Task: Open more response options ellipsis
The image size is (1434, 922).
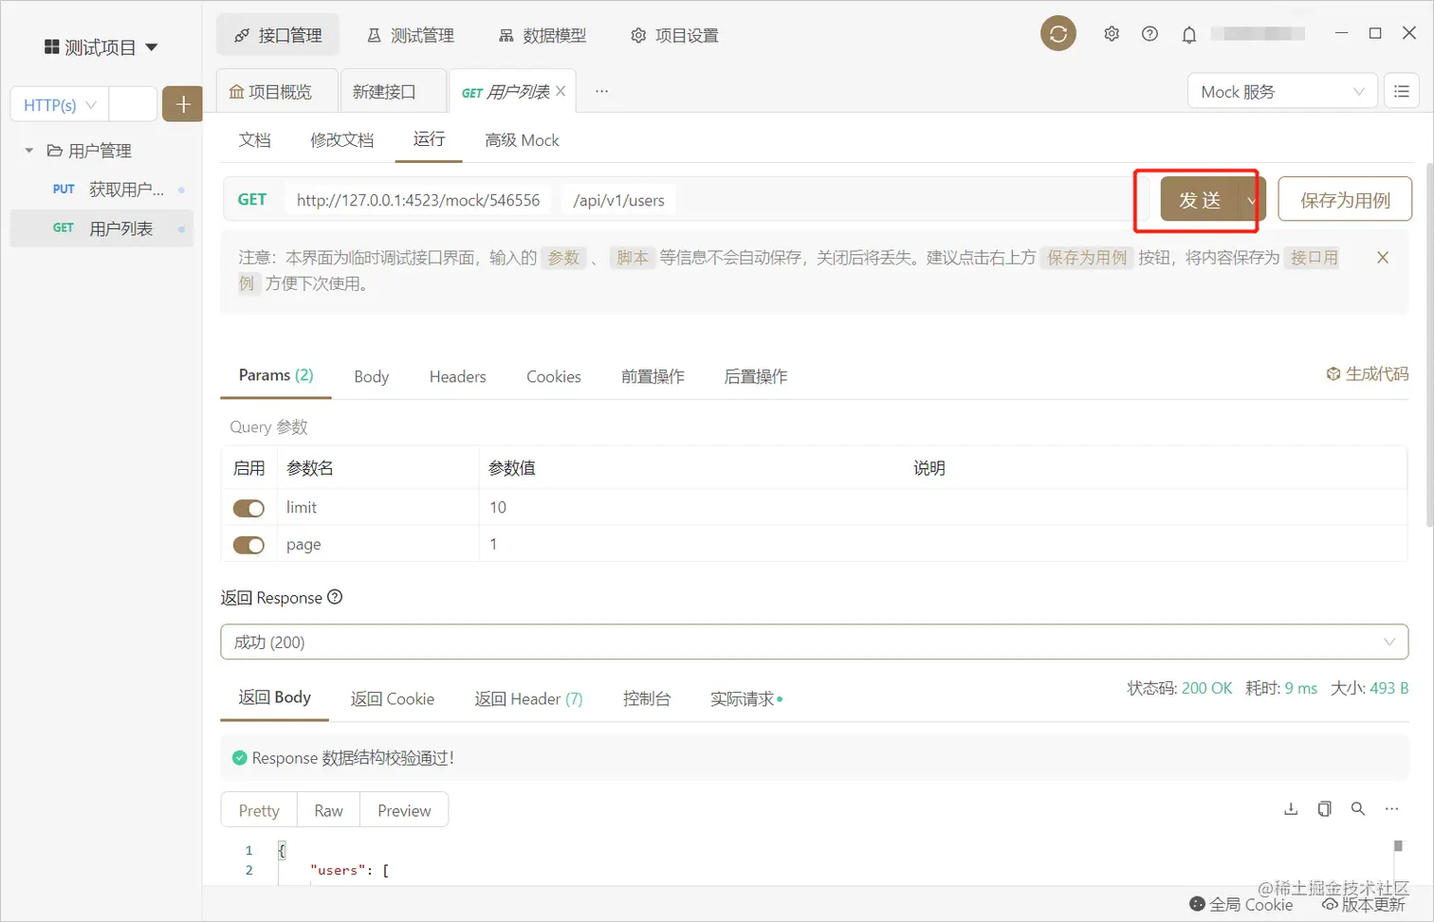Action: [1391, 808]
